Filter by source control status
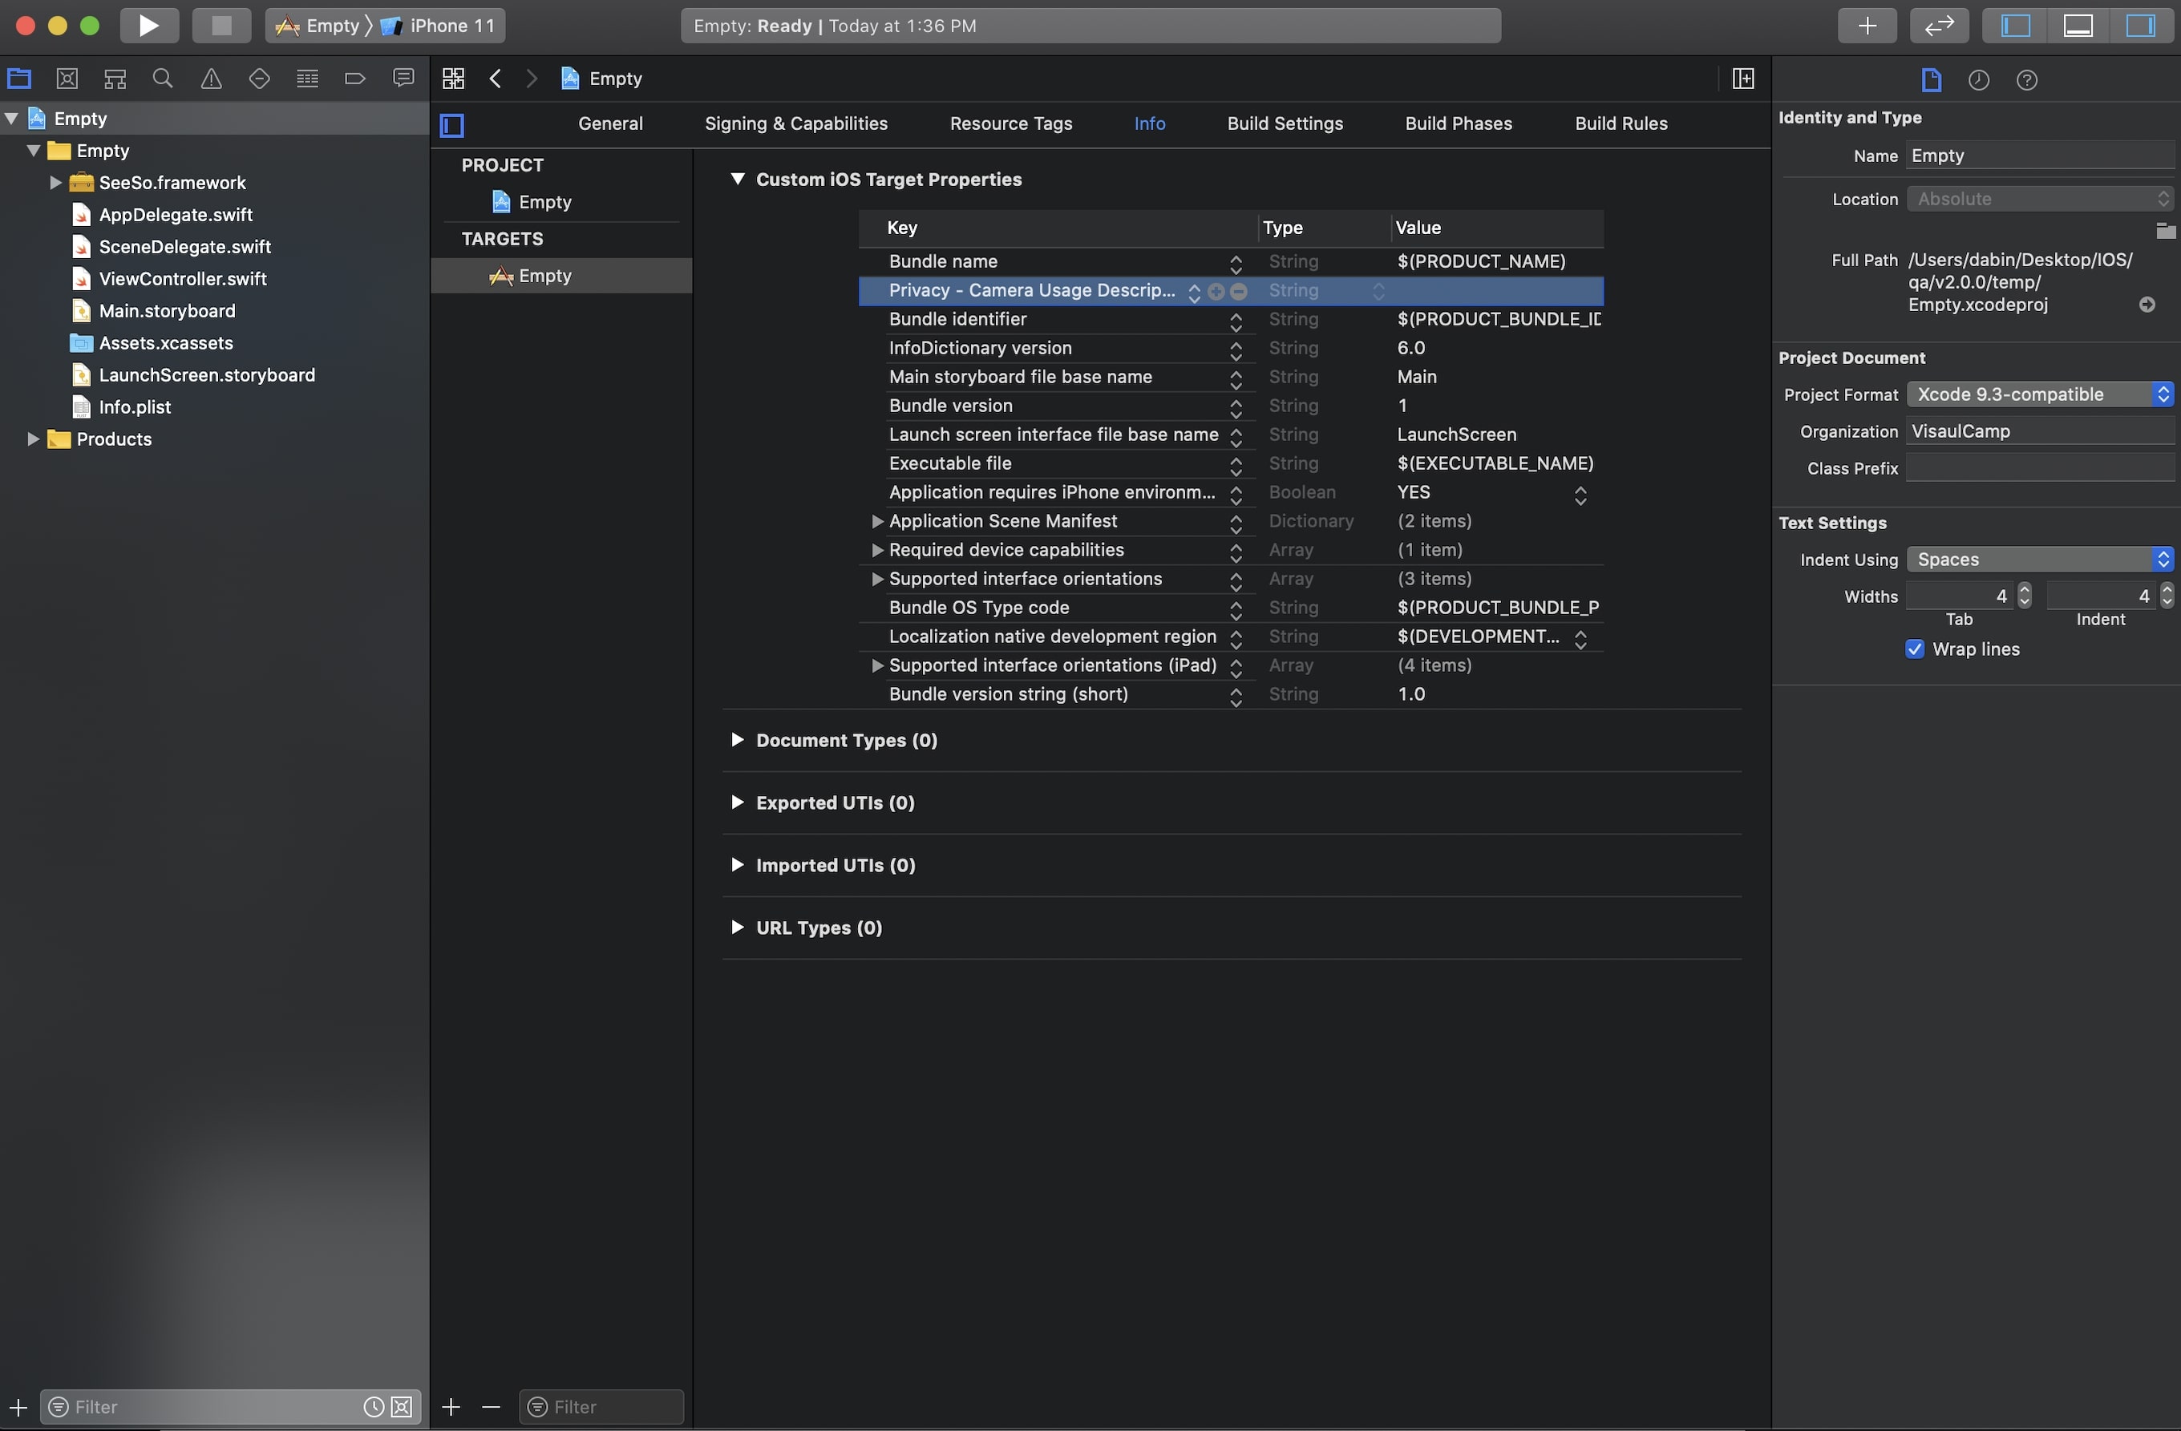Viewport: 2181px width, 1431px height. 403,1407
